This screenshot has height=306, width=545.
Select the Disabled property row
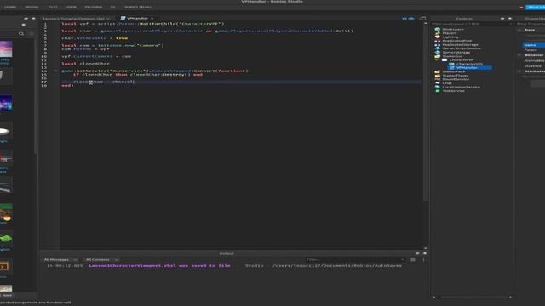click(534, 66)
